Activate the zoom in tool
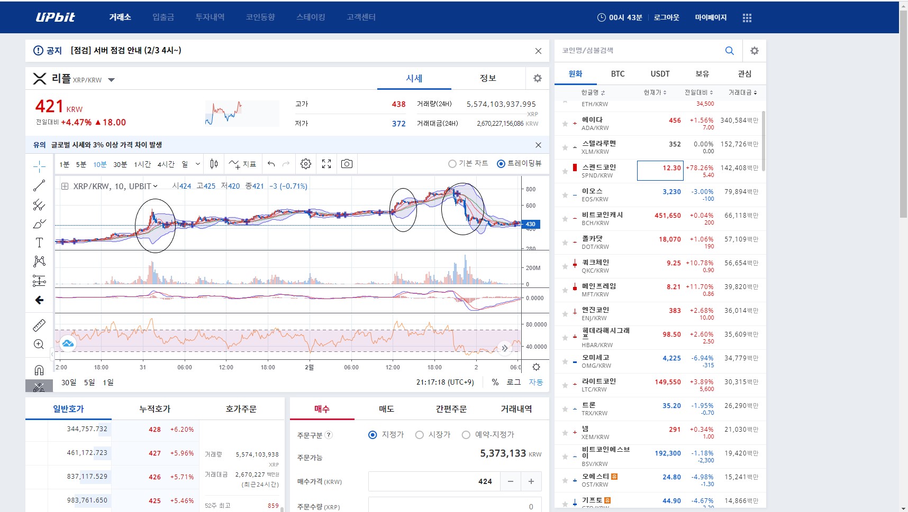The height and width of the screenshot is (512, 908). (x=39, y=344)
